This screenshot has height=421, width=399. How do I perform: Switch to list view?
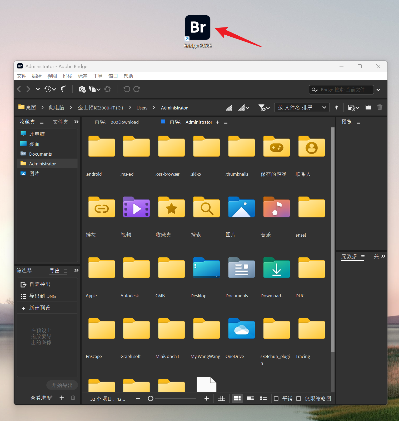coord(263,398)
